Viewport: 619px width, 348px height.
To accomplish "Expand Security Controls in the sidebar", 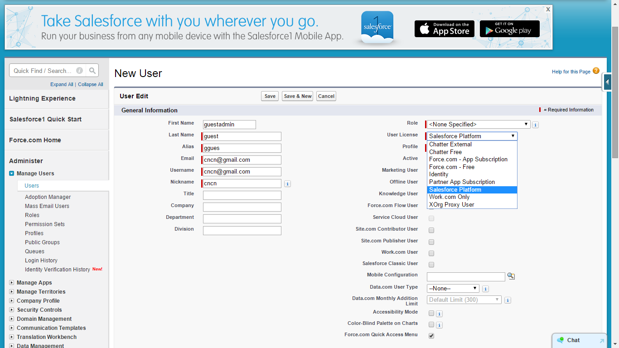I will pos(12,310).
